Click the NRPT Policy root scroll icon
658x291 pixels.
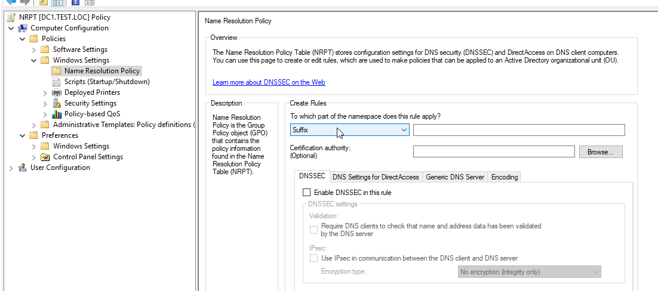pyautogui.click(x=10, y=17)
